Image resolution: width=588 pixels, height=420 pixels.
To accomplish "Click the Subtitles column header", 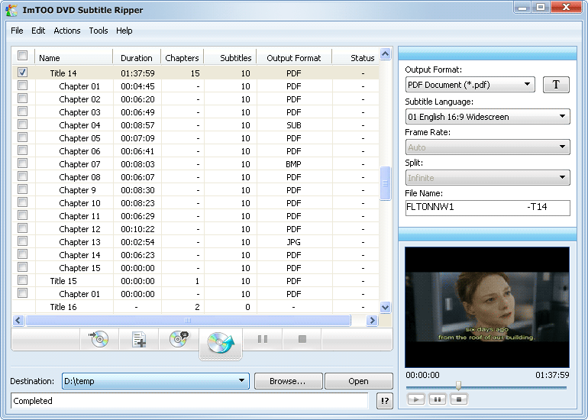I will 231,58.
